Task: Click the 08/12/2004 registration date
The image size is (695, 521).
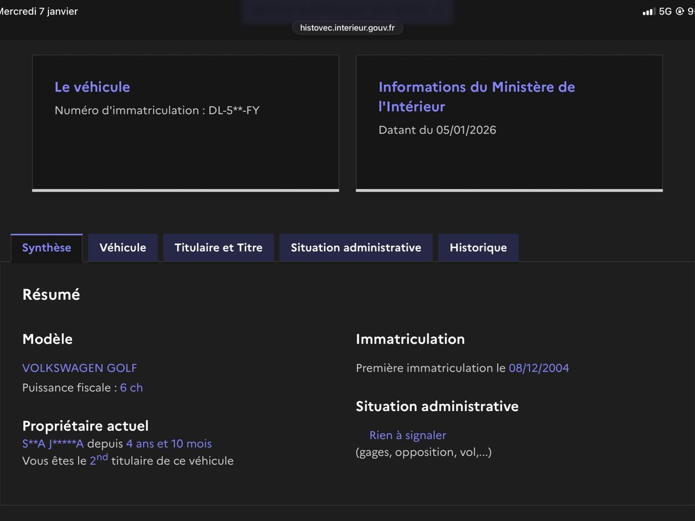Action: tap(539, 368)
